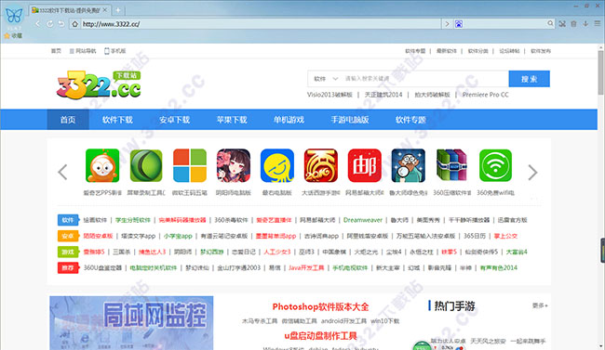Select 手游电脑版 in the navigation bar
Screen dimensions: 605x350
click(350, 120)
